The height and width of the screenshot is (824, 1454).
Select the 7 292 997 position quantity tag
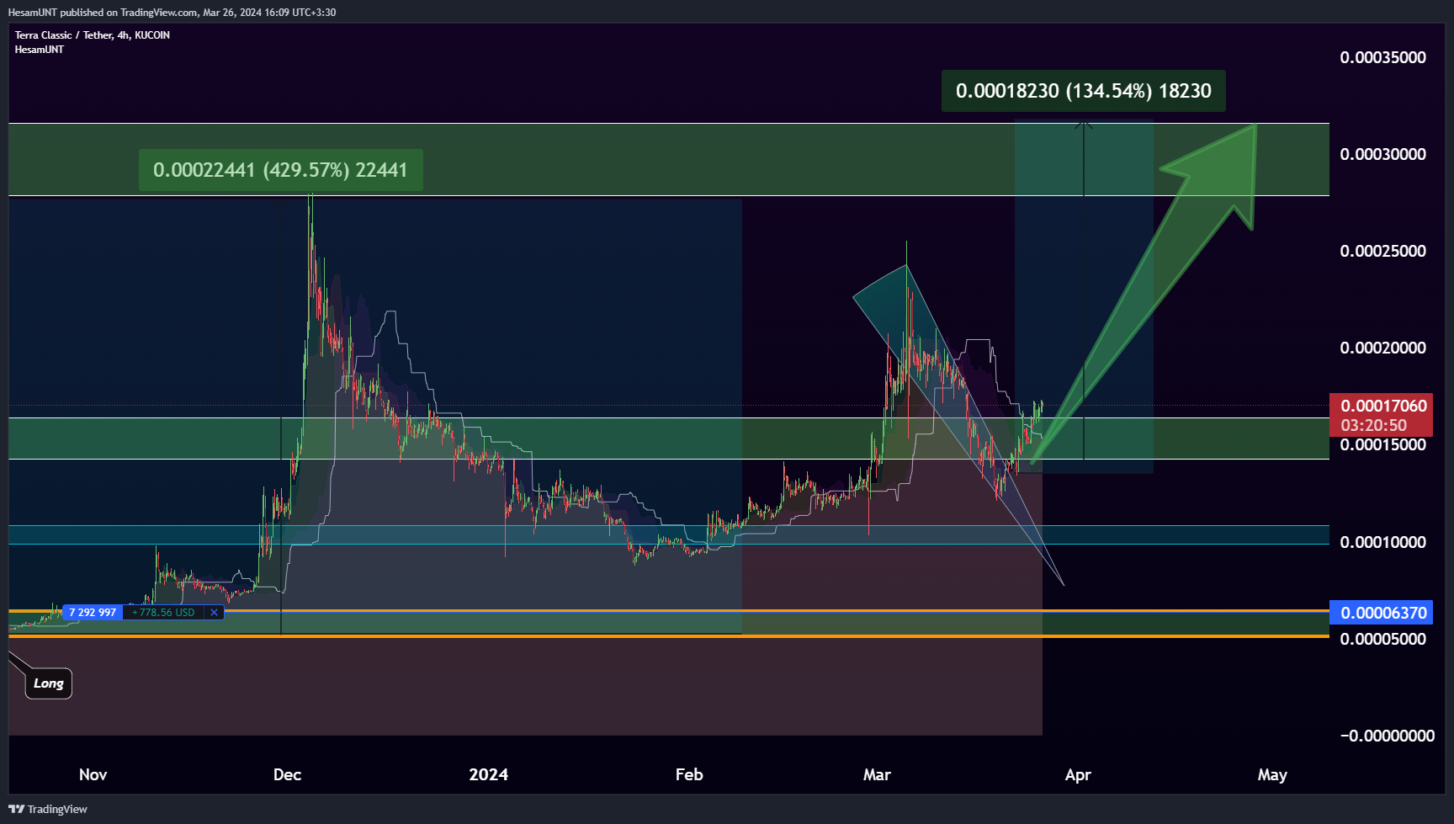pyautogui.click(x=93, y=613)
